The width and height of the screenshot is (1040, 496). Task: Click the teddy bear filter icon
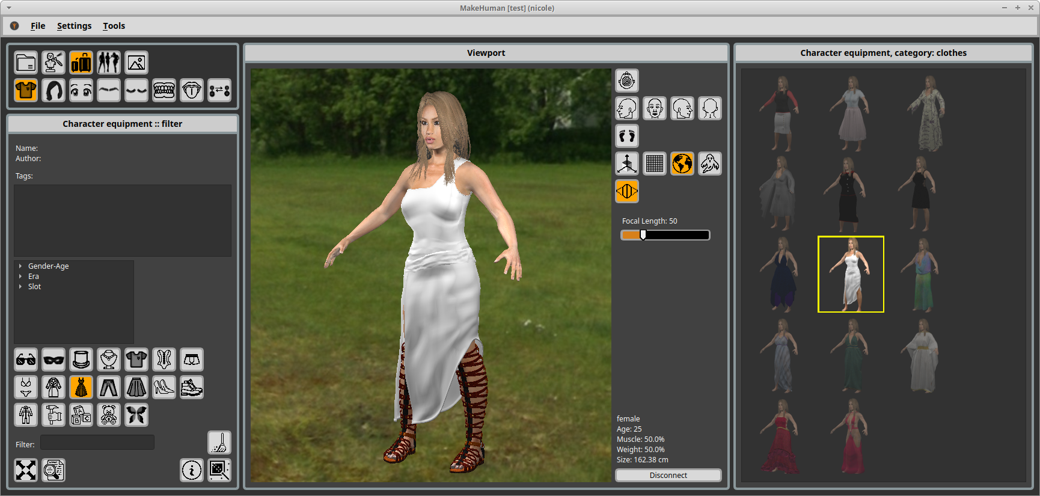click(109, 415)
